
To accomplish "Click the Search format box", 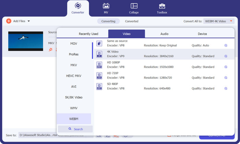I will tap(75, 129).
